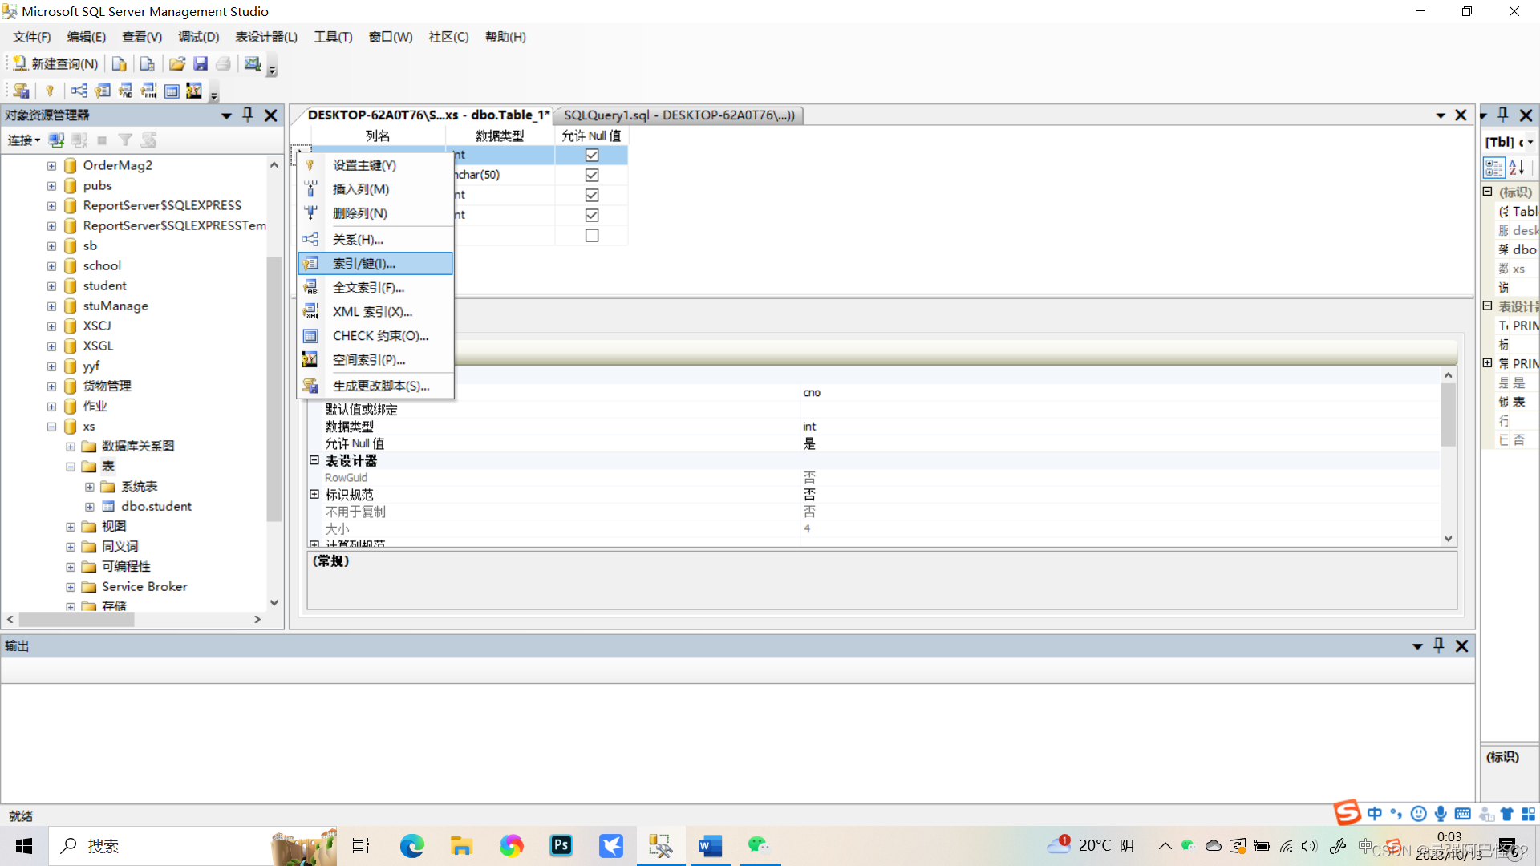The height and width of the screenshot is (866, 1540).
Task: Click the Relationships toolbar icon
Action: (79, 91)
